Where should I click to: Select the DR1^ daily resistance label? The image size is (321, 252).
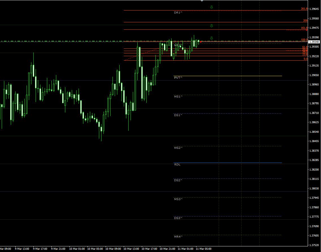[178, 12]
